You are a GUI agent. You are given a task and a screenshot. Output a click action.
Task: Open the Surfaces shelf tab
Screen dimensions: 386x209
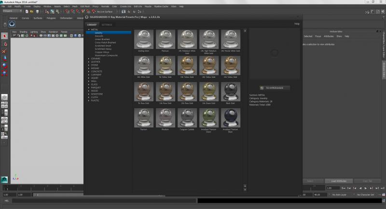[38, 18]
